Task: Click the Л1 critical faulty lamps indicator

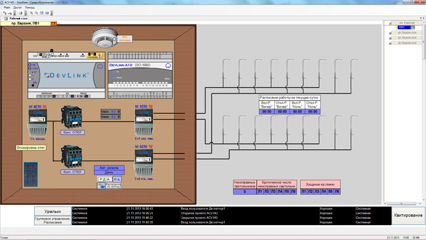Action: 260,191
